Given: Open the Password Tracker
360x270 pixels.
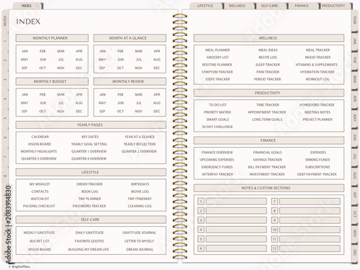Looking at the screenshot, I should pyautogui.click(x=89, y=206).
